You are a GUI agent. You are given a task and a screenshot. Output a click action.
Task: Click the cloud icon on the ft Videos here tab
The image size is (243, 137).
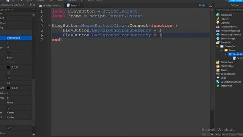(x=41, y=6)
